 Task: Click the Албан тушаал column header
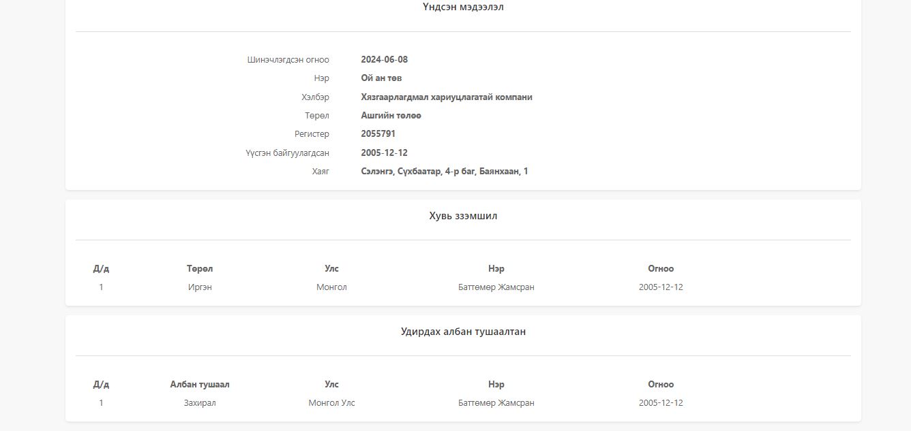(x=200, y=385)
